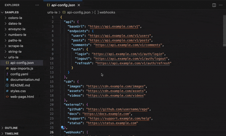Select the api-config.json editor tab

point(63,5)
